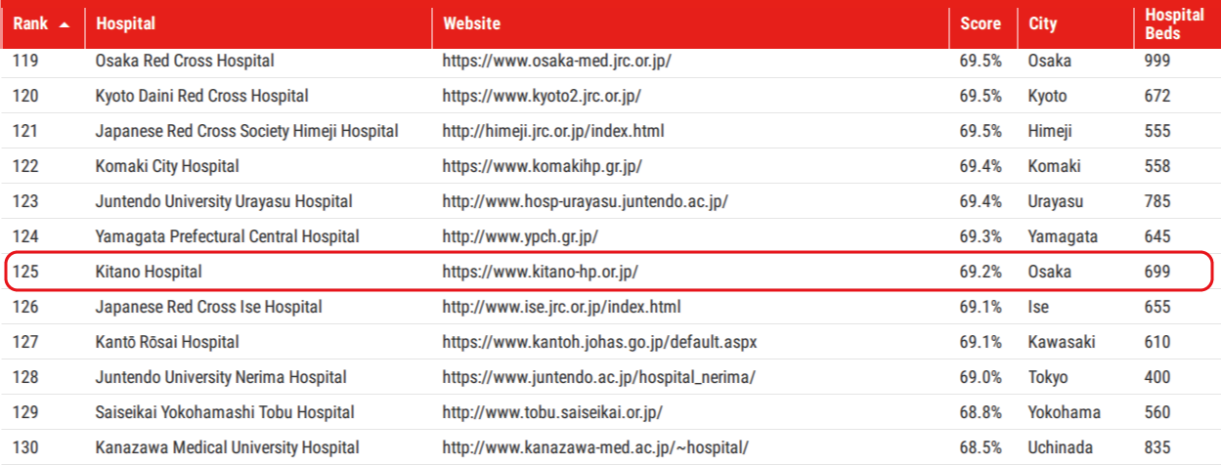Click the 68.5% score cell
This screenshot has width=1221, height=465.
coord(981,447)
